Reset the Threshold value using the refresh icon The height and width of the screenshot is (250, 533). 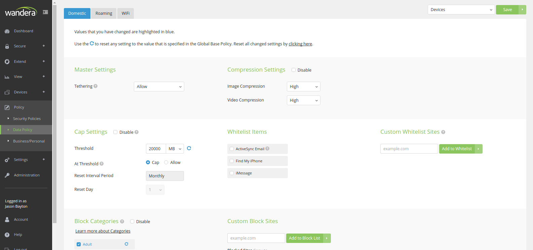(189, 148)
